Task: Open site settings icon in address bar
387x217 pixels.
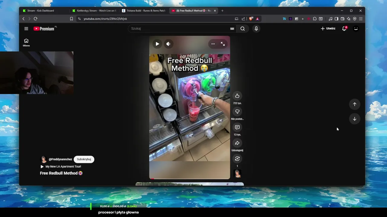Action: [79, 19]
